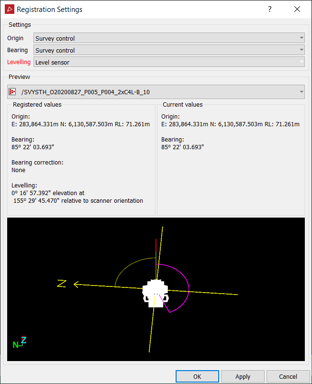312x384 pixels.
Task: Click the yellow north arrow Z label
Action: pos(62,284)
